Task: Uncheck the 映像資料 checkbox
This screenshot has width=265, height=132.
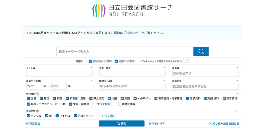Action: point(206,98)
